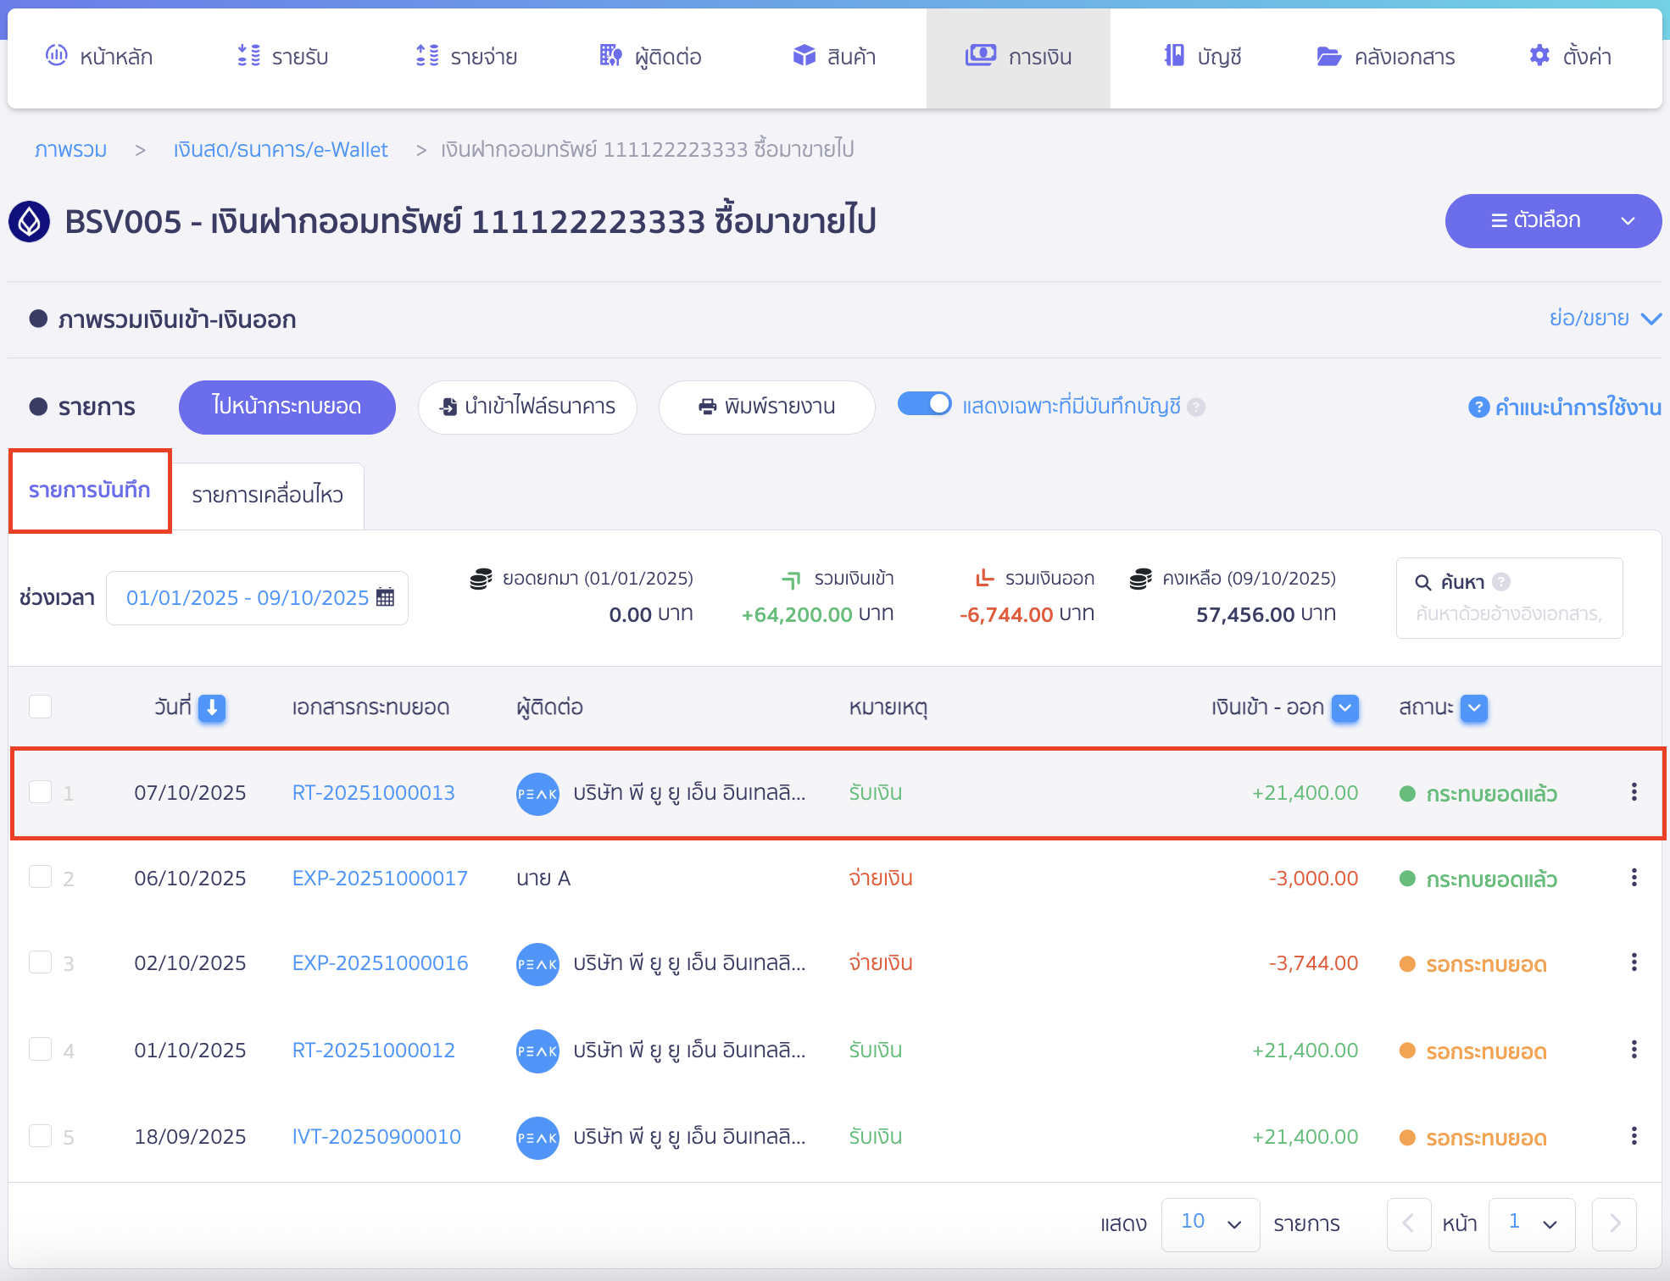Click ไปหน้ากระทบยอด button
The height and width of the screenshot is (1281, 1670).
tap(287, 407)
